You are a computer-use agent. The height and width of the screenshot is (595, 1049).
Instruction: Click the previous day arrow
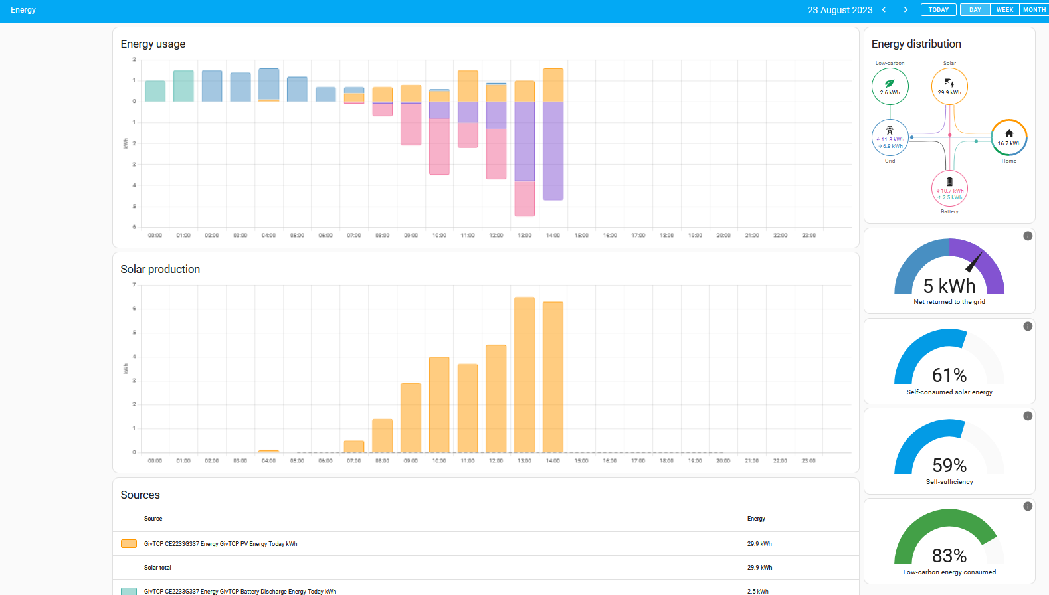[x=884, y=10]
